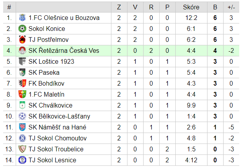Select the B points column header

(215, 7)
